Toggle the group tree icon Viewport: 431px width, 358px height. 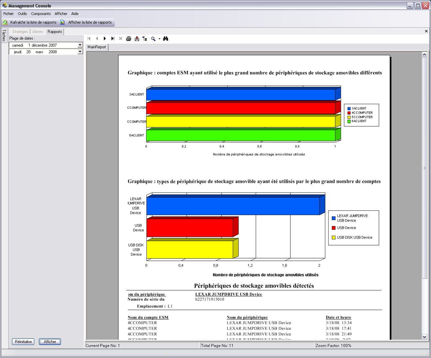(145, 39)
